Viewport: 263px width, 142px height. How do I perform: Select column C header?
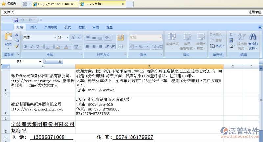point(232,67)
